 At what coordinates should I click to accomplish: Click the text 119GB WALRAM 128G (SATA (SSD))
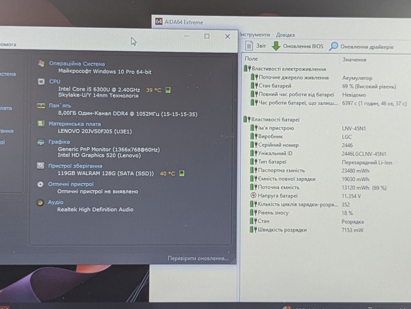point(106,174)
